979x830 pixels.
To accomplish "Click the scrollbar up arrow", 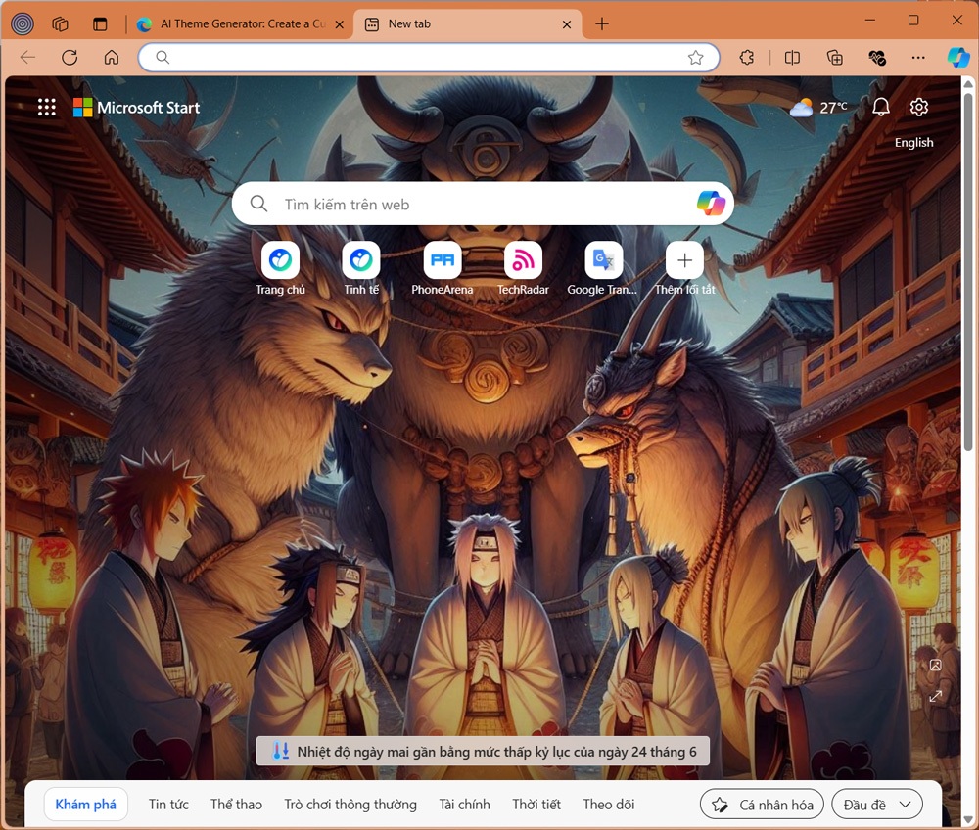I will pos(968,83).
